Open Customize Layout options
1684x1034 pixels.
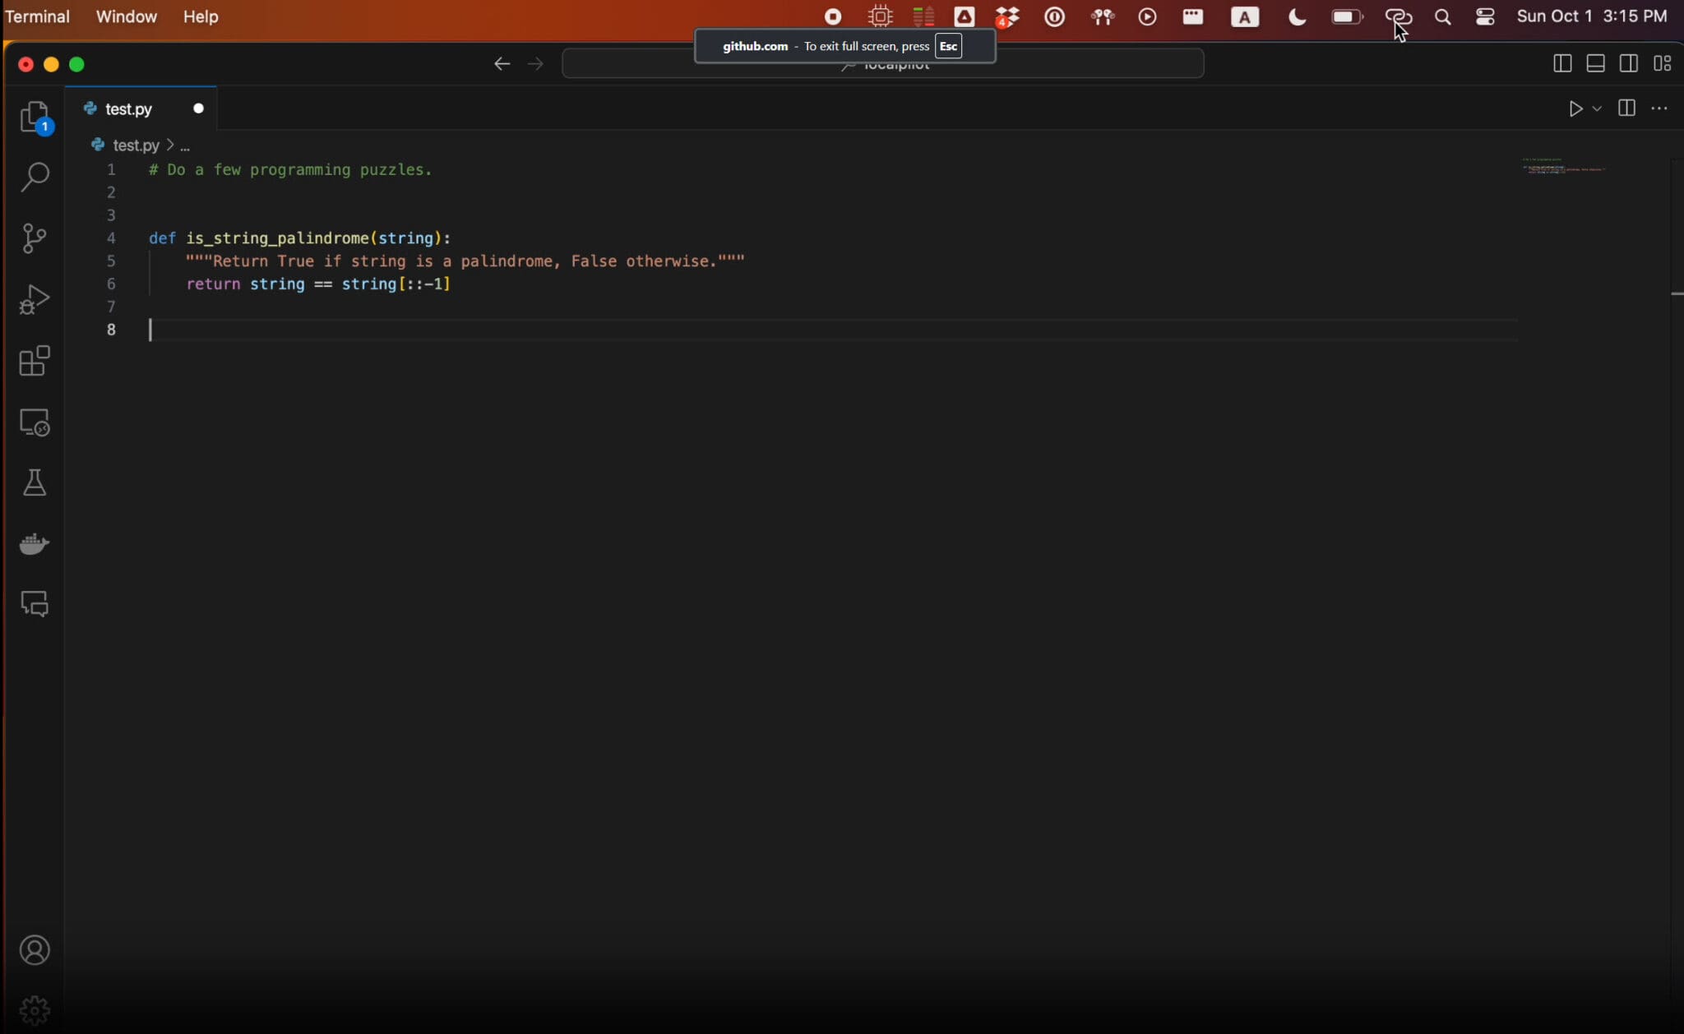click(x=1663, y=63)
